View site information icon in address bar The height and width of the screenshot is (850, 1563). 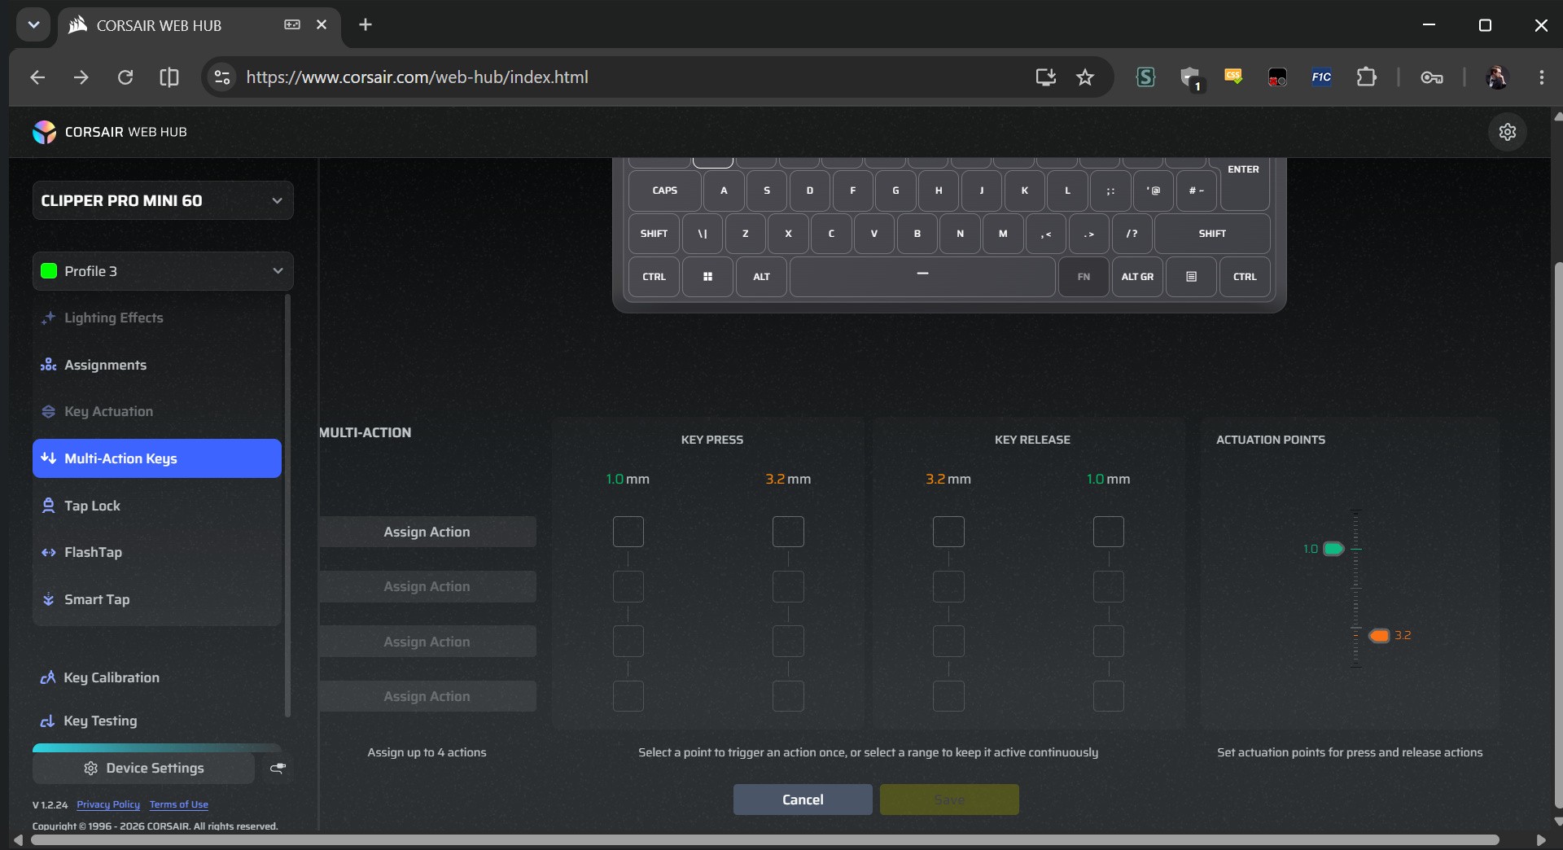[x=221, y=77]
